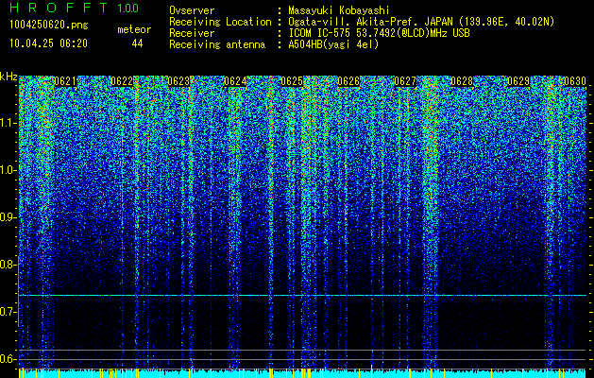
Task: Click the kHz axis unit label
Action: coord(8,77)
